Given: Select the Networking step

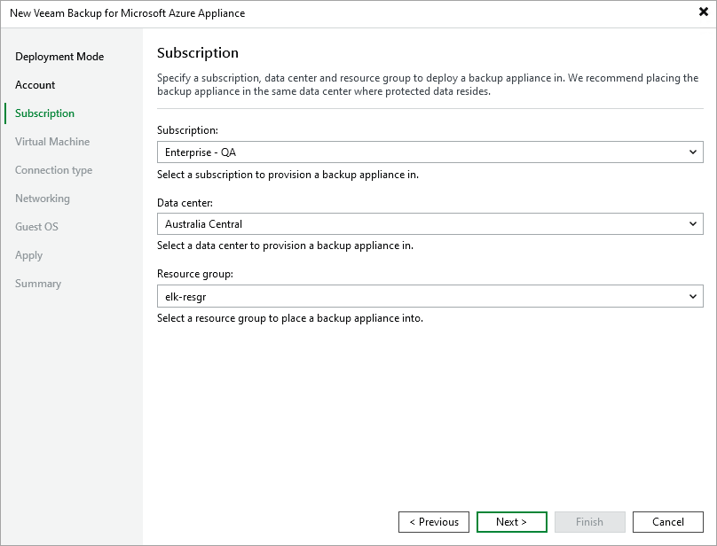Looking at the screenshot, I should pos(43,199).
